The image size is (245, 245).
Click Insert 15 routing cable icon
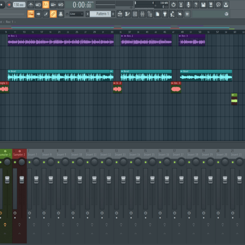pyautogui.click(x=150, y=225)
